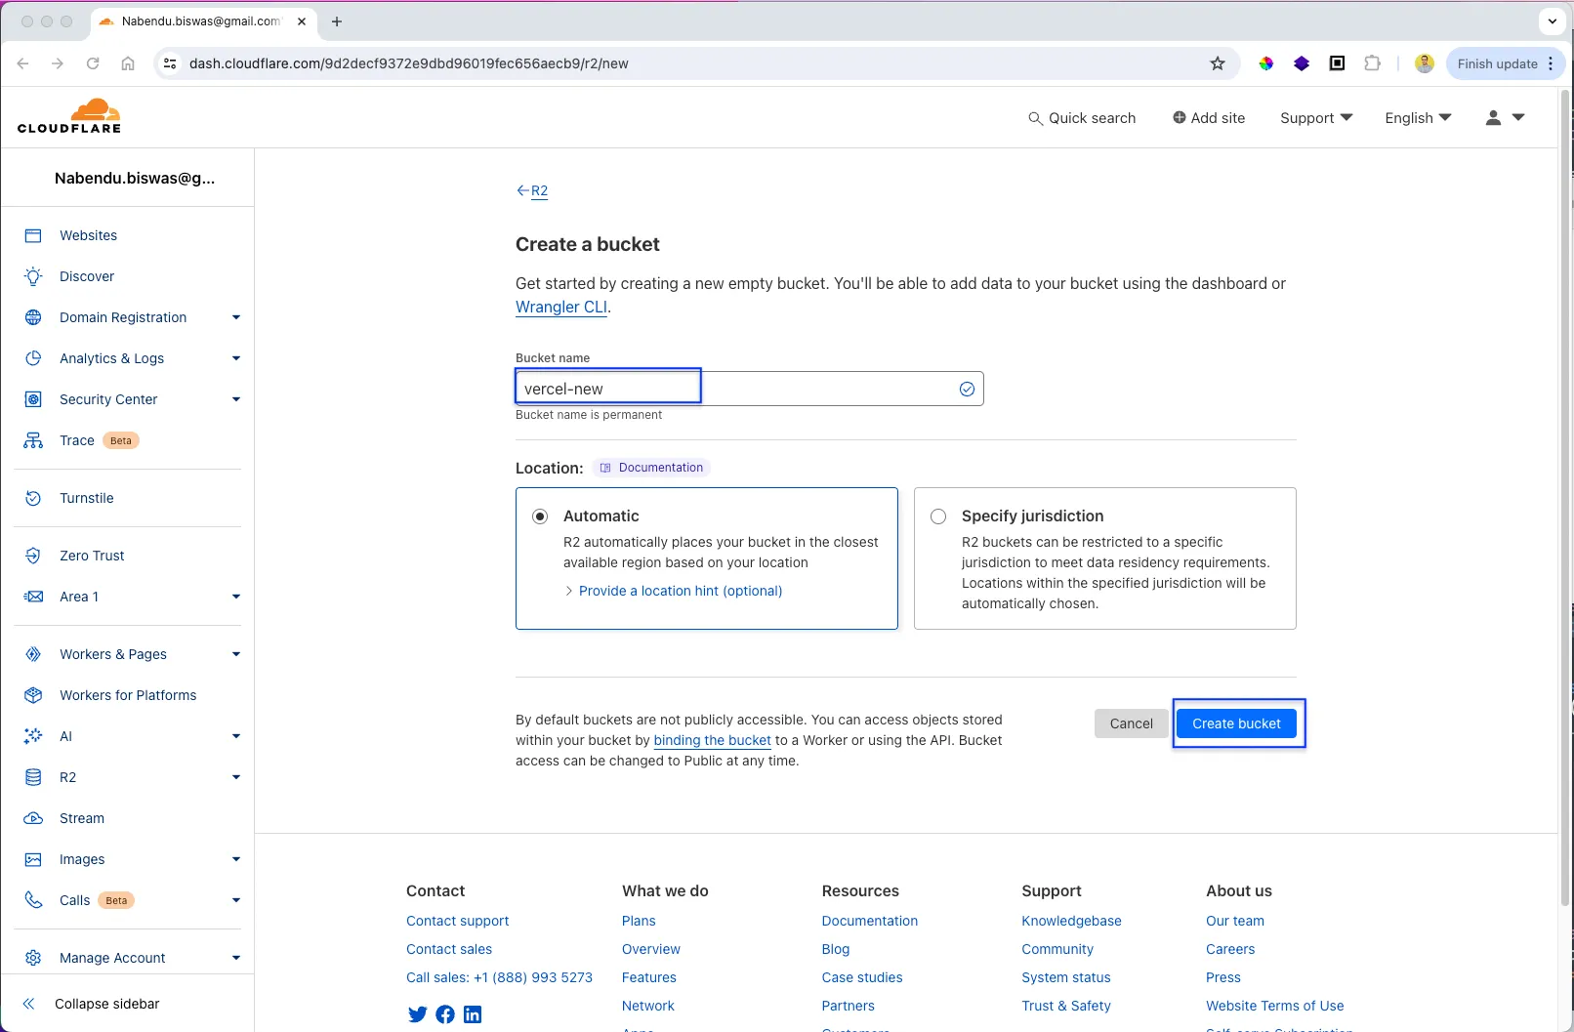Click the Discover lightbulb icon

coord(33,276)
